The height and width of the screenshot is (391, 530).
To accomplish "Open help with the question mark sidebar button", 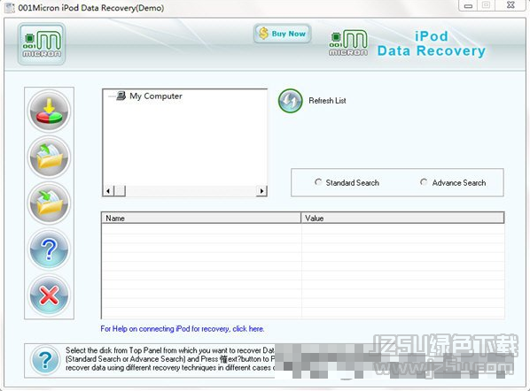I will pyautogui.click(x=50, y=249).
